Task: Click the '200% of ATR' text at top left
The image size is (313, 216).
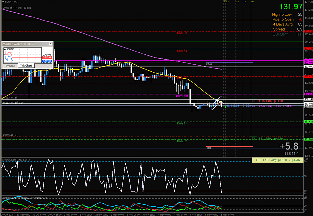Action: point(17,8)
